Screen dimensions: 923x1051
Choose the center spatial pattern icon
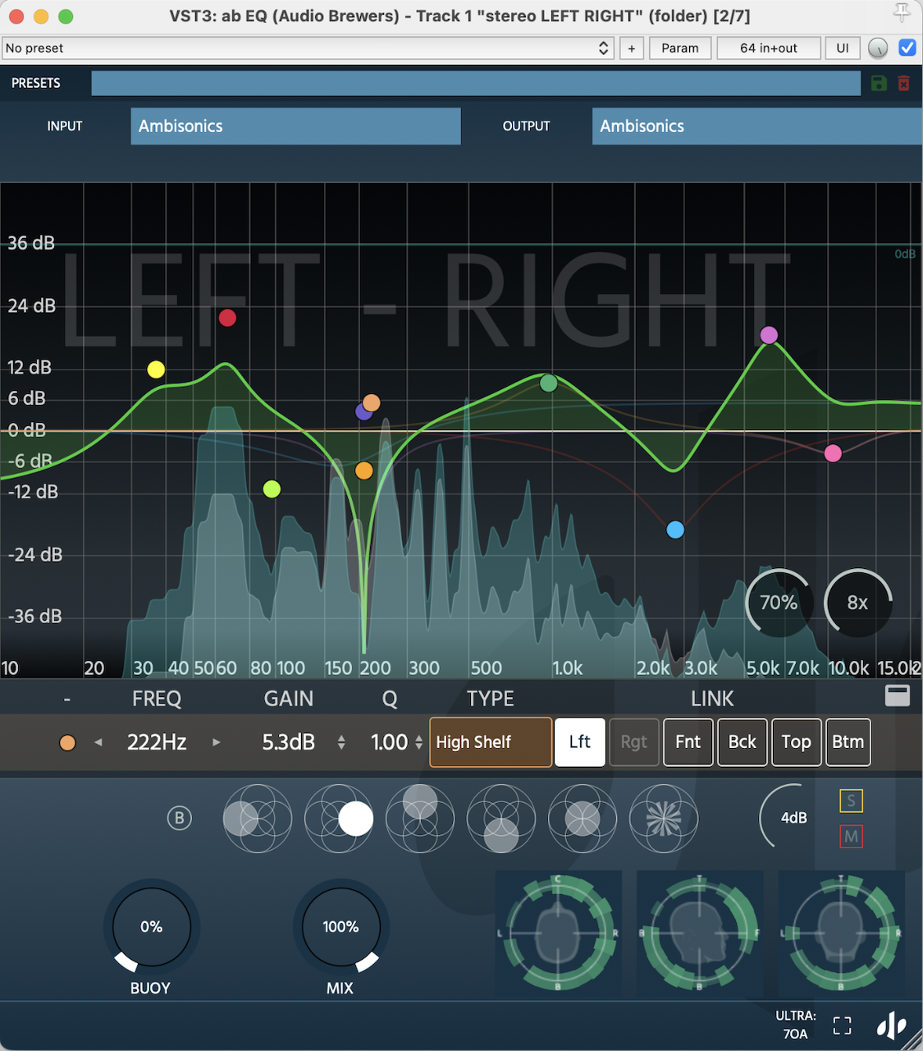[583, 819]
